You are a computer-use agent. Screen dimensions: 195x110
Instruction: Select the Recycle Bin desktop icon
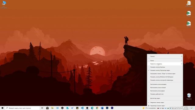coord(189,97)
